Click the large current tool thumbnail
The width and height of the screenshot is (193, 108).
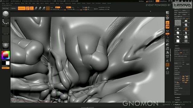pyautogui.click(x=178, y=23)
